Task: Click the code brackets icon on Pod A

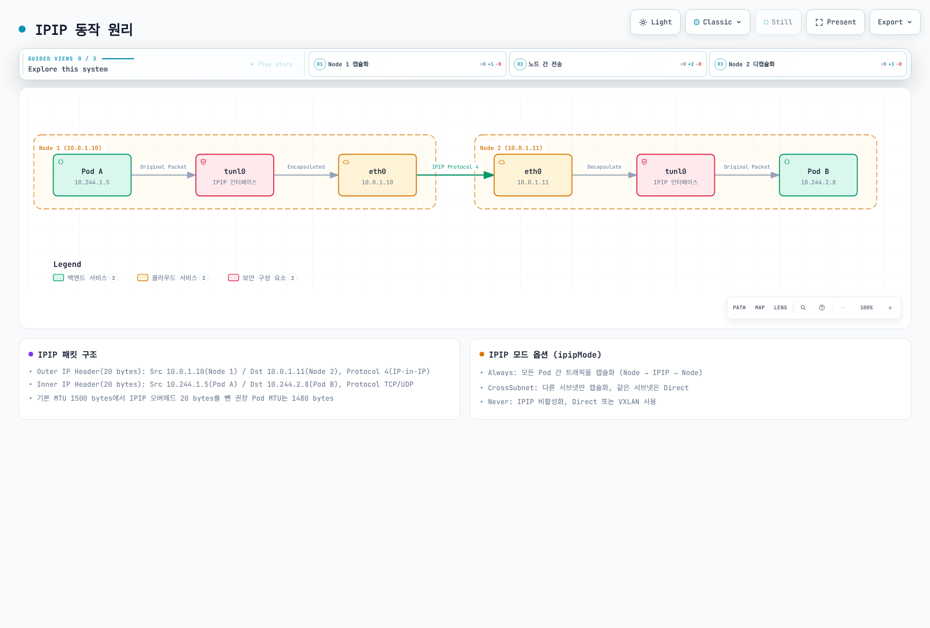Action: click(x=60, y=162)
